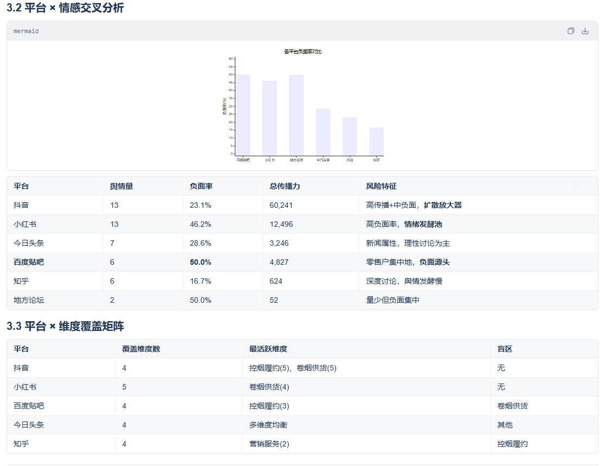Image resolution: width=610 pixels, height=466 pixels.
Task: Click the 3,246 总传播力 value
Action: click(x=279, y=244)
